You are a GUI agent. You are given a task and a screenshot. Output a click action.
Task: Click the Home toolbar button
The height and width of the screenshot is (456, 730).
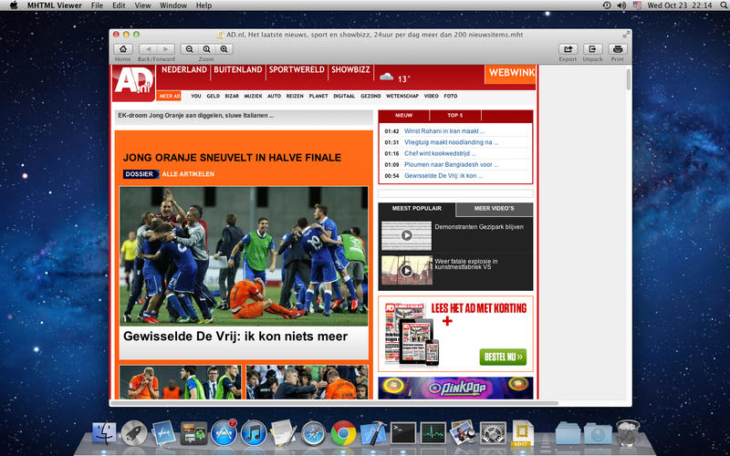point(123,49)
